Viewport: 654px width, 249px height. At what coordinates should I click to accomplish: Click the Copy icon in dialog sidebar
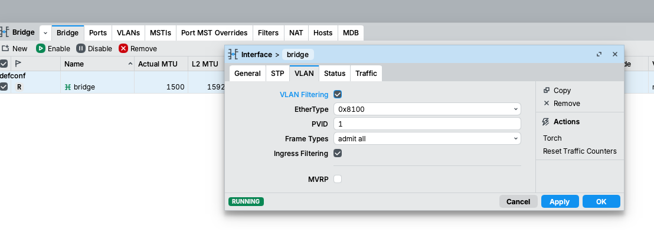547,90
